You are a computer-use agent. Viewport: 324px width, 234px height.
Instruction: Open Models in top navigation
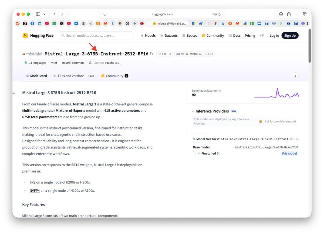pyautogui.click(x=148, y=35)
